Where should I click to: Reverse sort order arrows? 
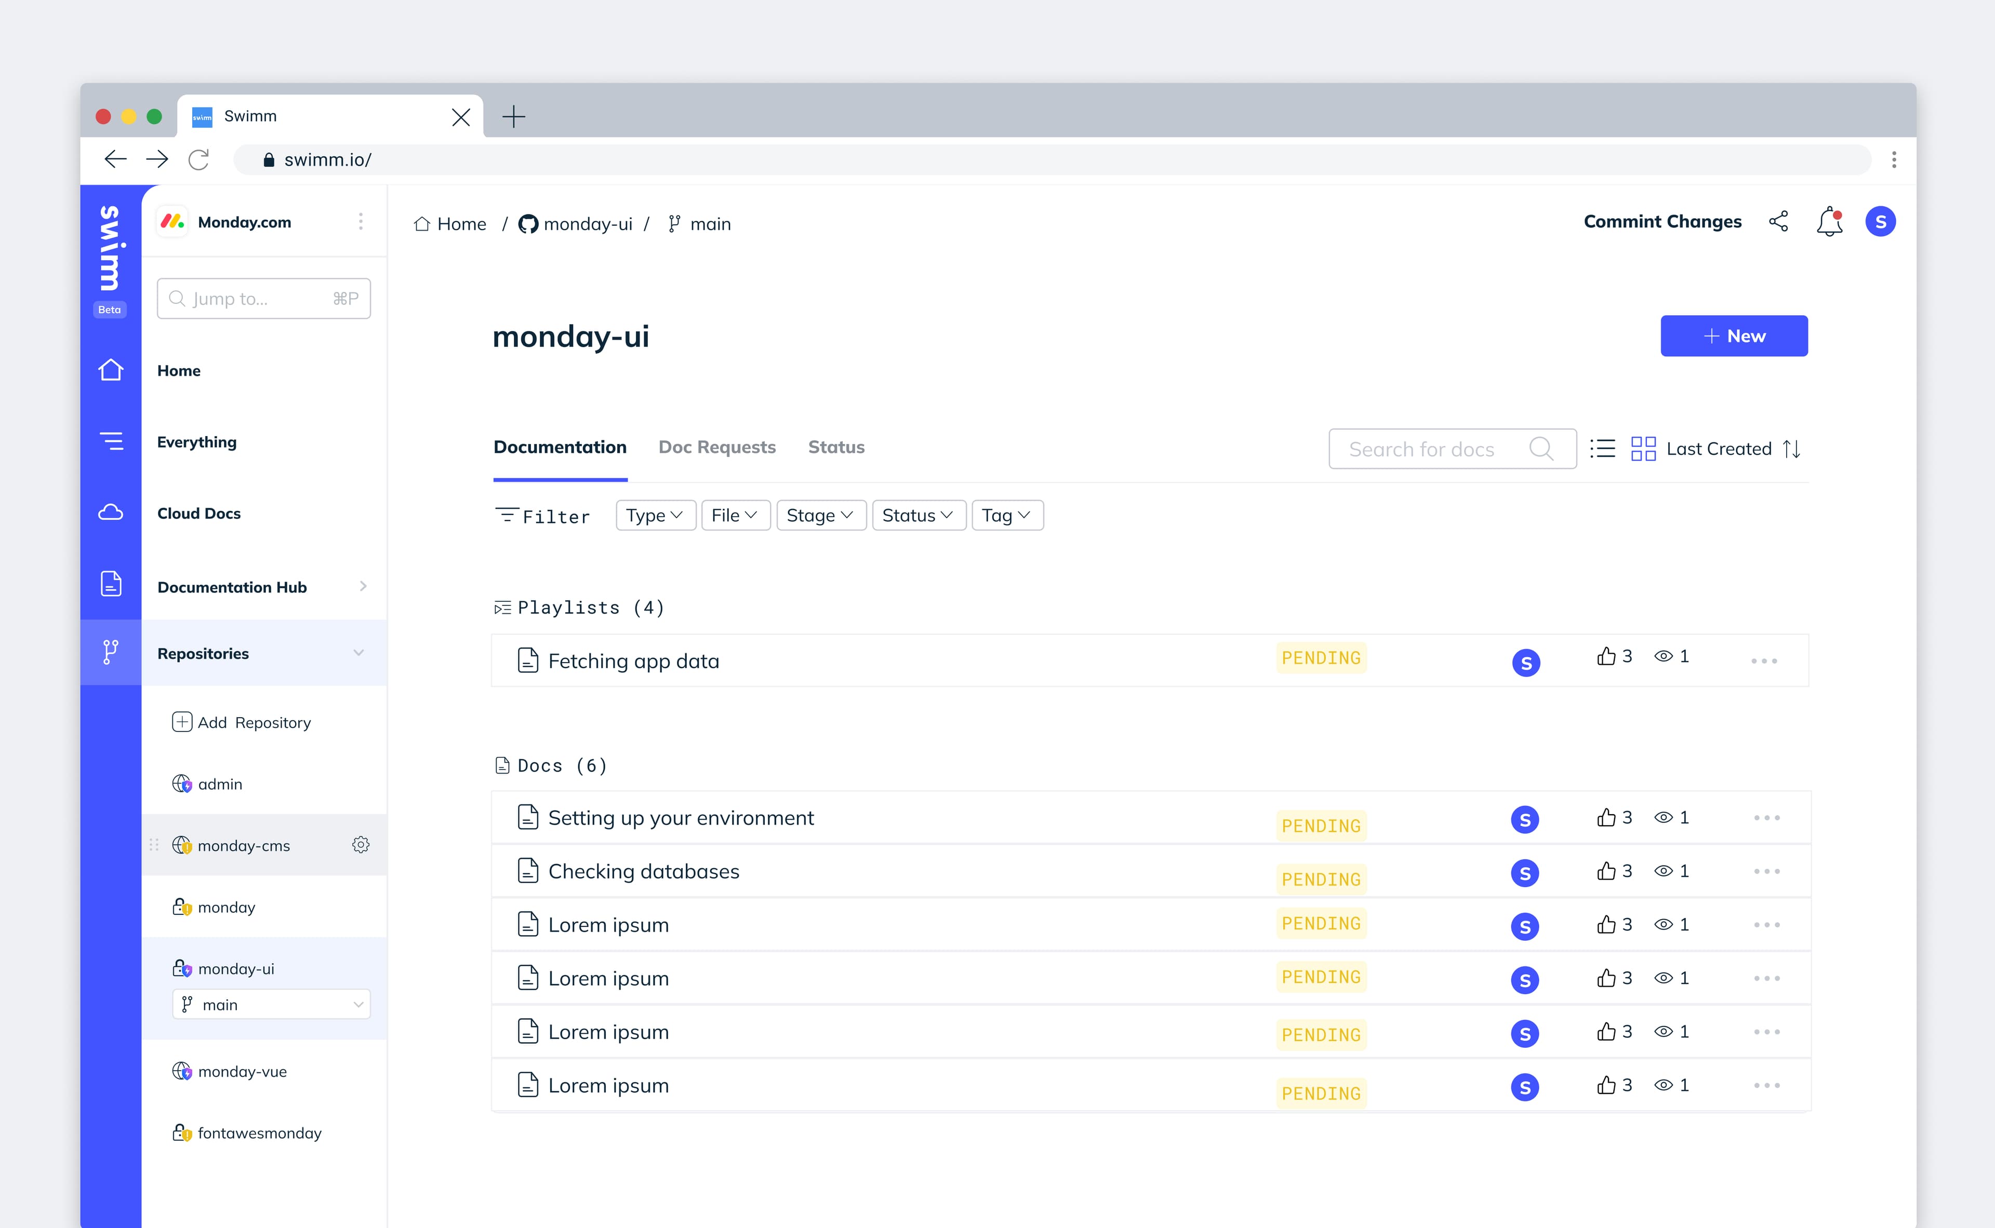click(1792, 448)
